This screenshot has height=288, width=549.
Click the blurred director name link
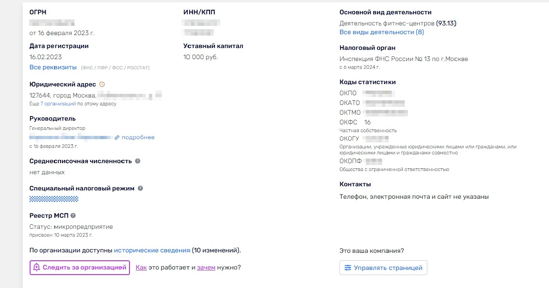click(x=71, y=137)
